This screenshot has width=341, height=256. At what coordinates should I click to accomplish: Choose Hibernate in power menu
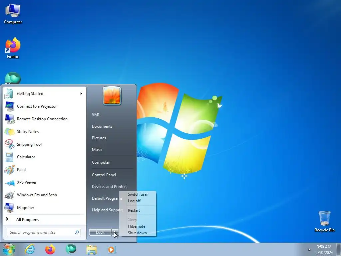click(137, 226)
